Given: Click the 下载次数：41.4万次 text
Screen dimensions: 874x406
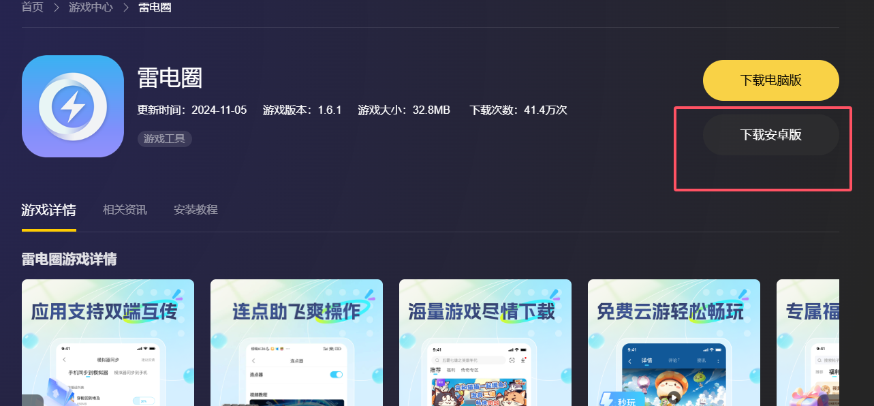Looking at the screenshot, I should tap(518, 110).
